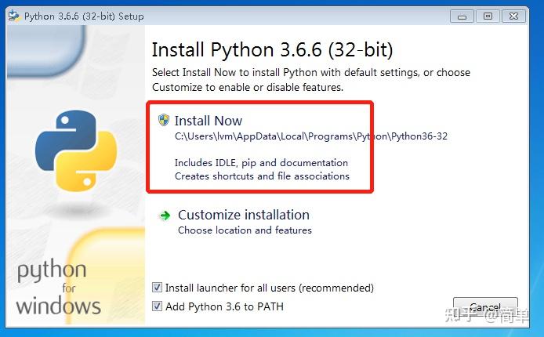The image size is (544, 337).
Task: Click the Includes IDLE, pip and documentation line
Action: (x=261, y=163)
